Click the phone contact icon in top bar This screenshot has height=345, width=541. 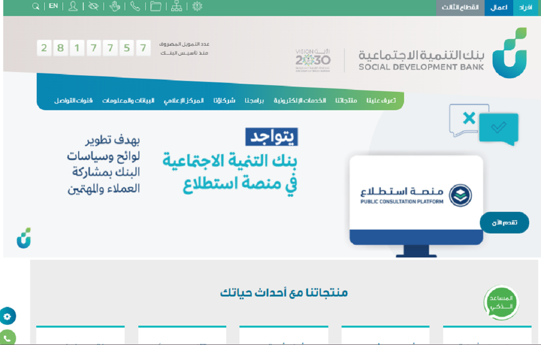tap(135, 6)
